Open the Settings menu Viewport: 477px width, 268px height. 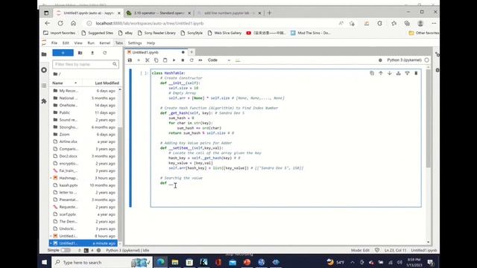coord(135,43)
